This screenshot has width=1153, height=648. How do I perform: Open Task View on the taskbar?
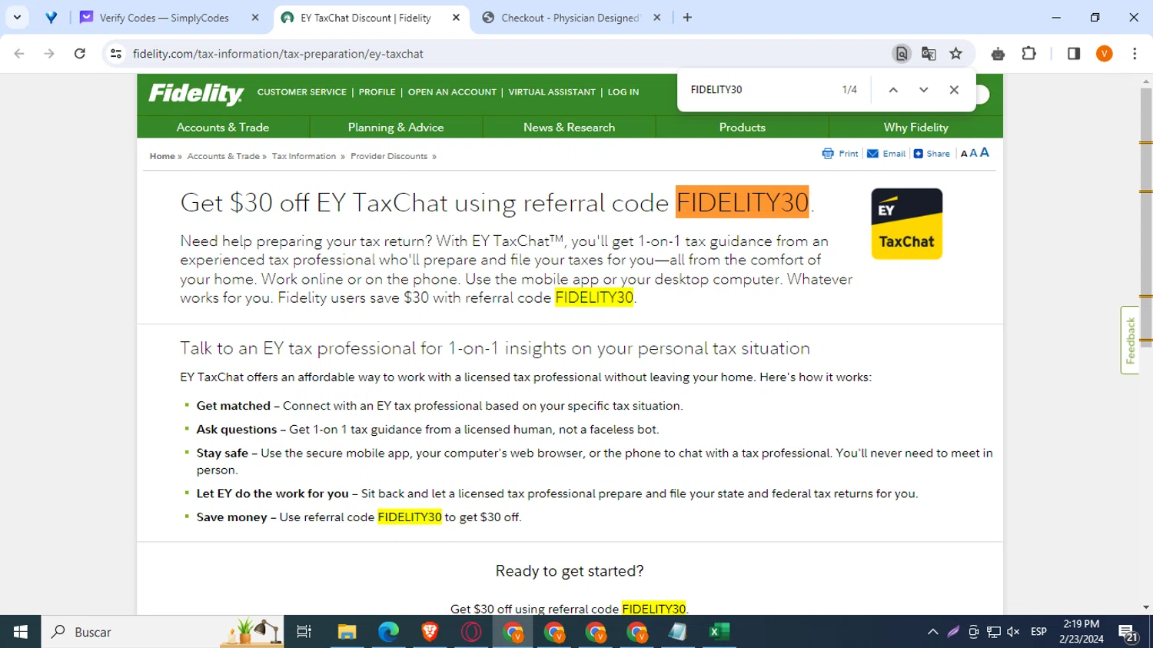pos(304,632)
